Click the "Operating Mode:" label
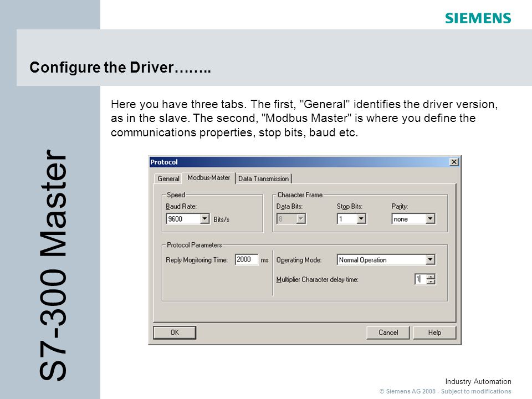532x399 pixels. [299, 260]
